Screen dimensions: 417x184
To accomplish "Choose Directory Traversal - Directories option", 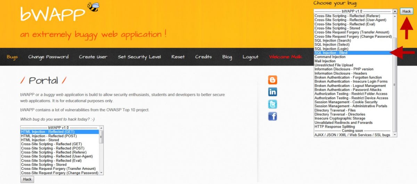I will (353, 114).
